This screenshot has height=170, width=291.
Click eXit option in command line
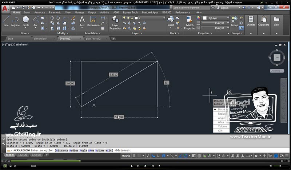108,150
